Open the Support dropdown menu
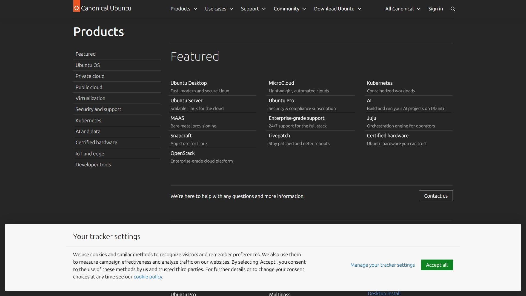This screenshot has height=296, width=526. [x=253, y=9]
